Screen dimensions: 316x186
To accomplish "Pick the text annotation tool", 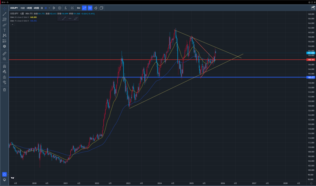I will click(4, 30).
